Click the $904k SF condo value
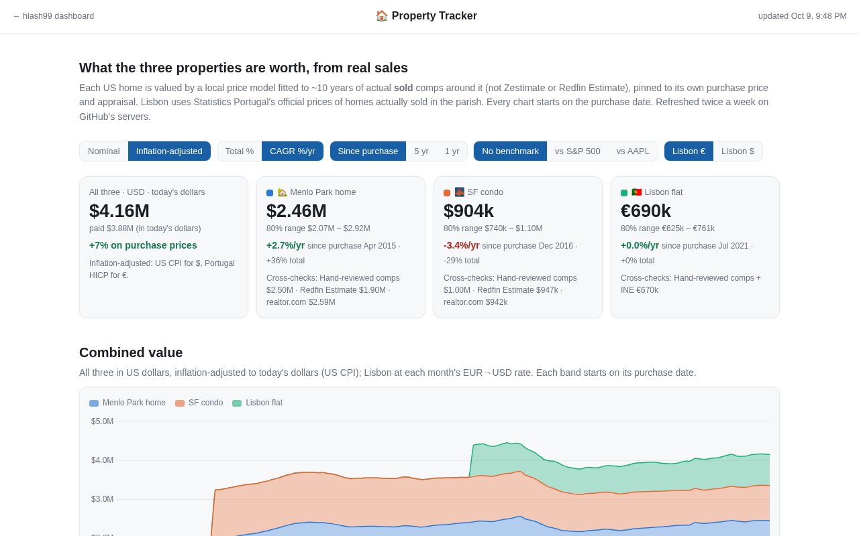 pyautogui.click(x=468, y=211)
